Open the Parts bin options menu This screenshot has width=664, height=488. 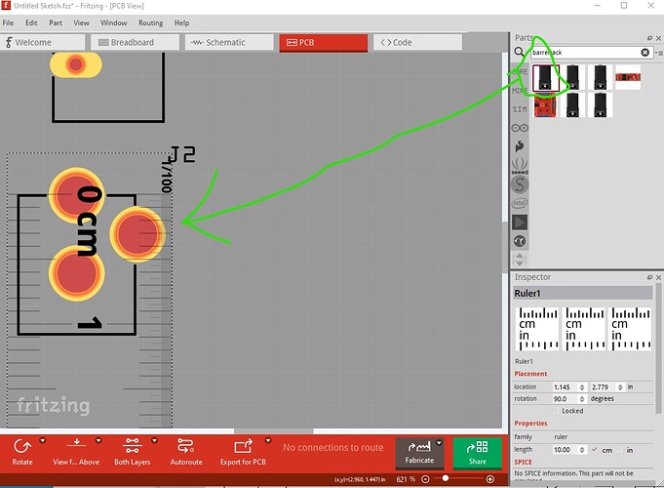tap(659, 53)
